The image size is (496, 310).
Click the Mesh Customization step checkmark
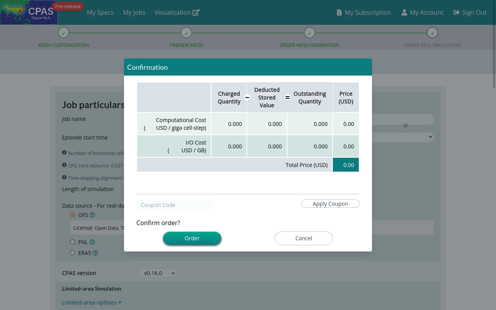point(64,33)
